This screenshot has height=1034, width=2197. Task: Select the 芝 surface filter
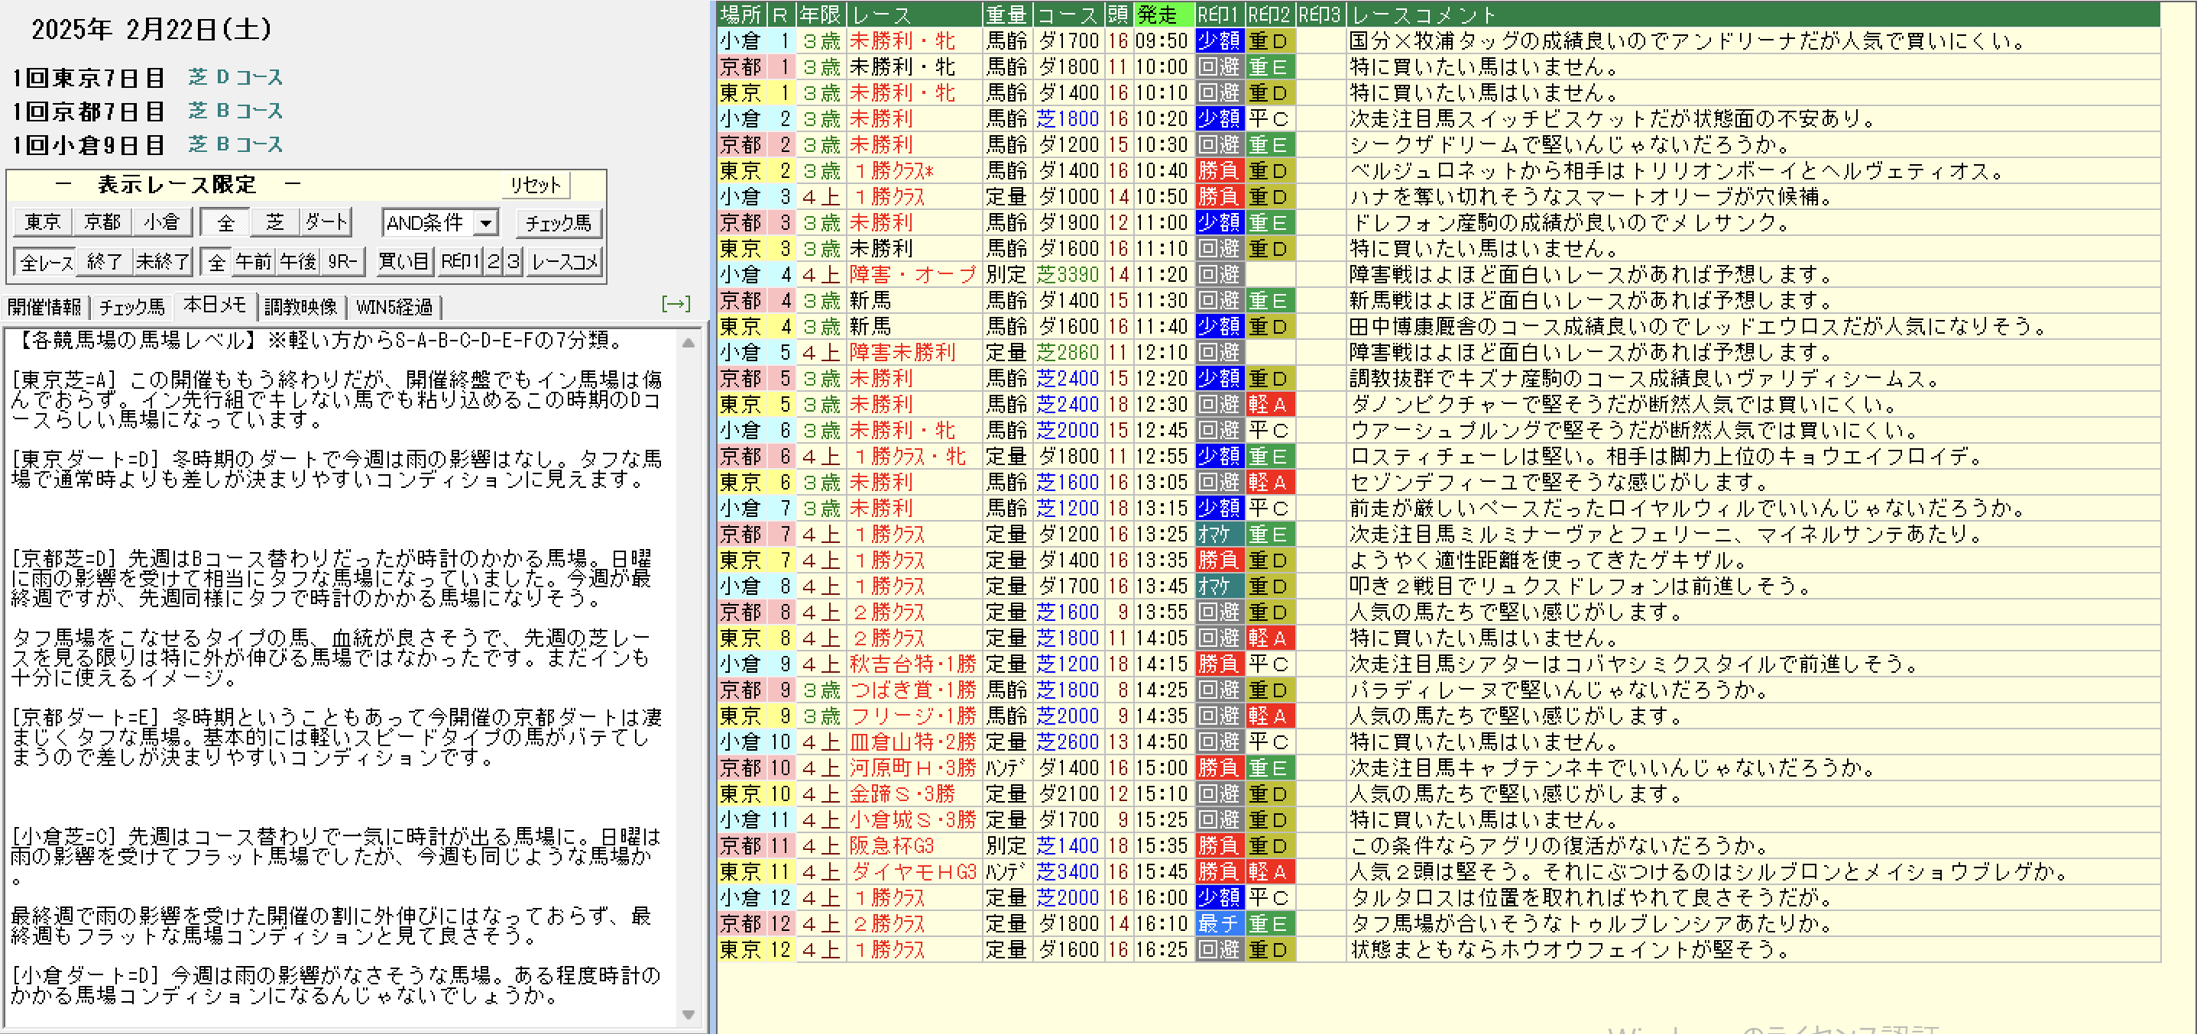click(274, 221)
